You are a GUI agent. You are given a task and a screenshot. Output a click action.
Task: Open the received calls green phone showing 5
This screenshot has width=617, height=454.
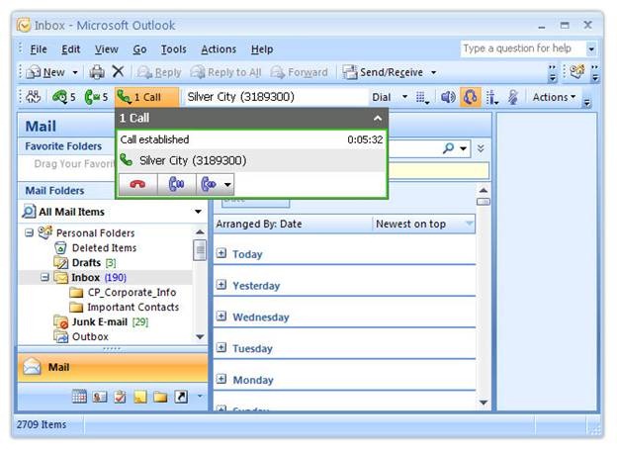96,97
